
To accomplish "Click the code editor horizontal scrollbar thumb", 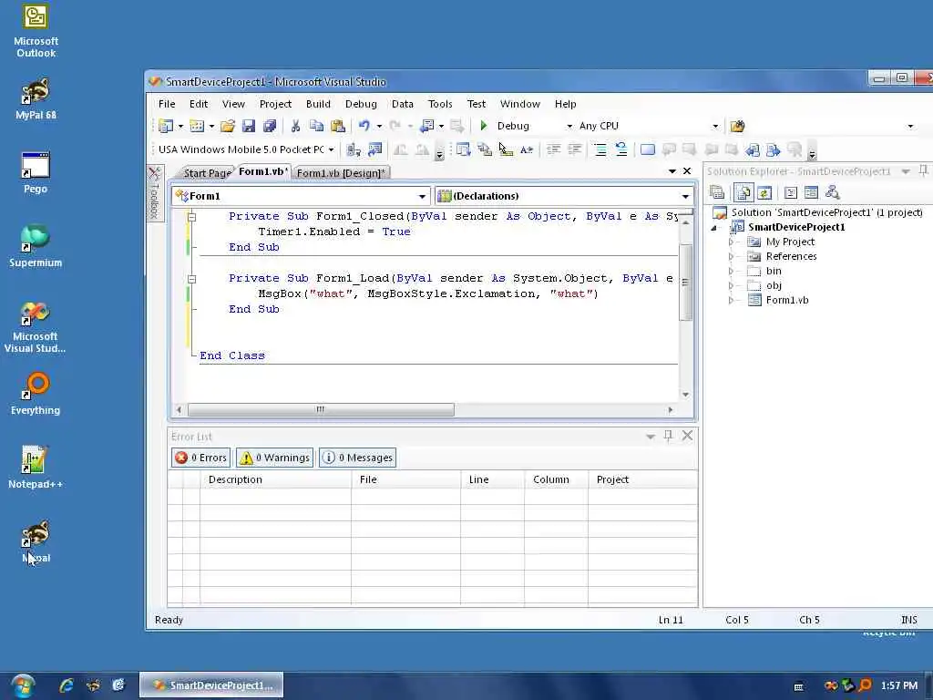I will click(321, 409).
